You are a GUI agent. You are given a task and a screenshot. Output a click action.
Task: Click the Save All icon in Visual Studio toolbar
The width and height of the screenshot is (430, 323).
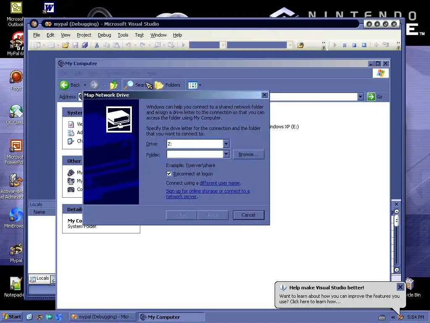point(85,45)
